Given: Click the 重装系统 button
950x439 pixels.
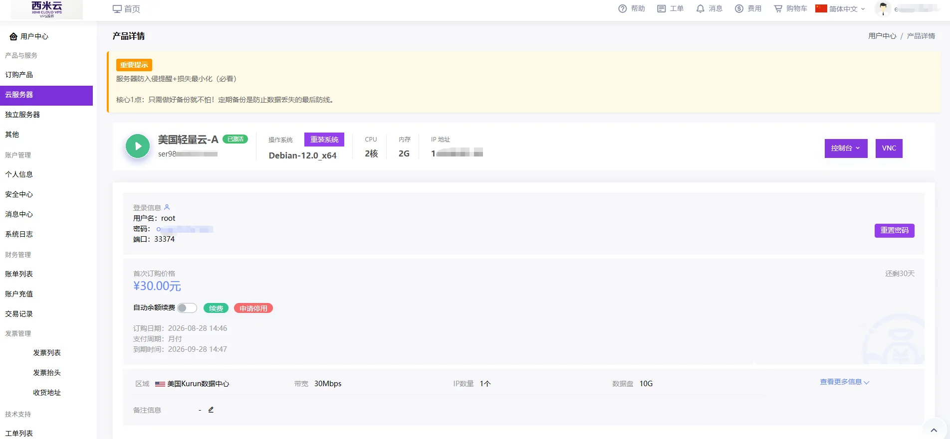Looking at the screenshot, I should (x=324, y=140).
